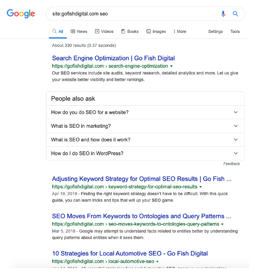Expand 'What is SEO in marketing?' question
Image resolution: width=255 pixels, height=272 pixels.
[145, 126]
